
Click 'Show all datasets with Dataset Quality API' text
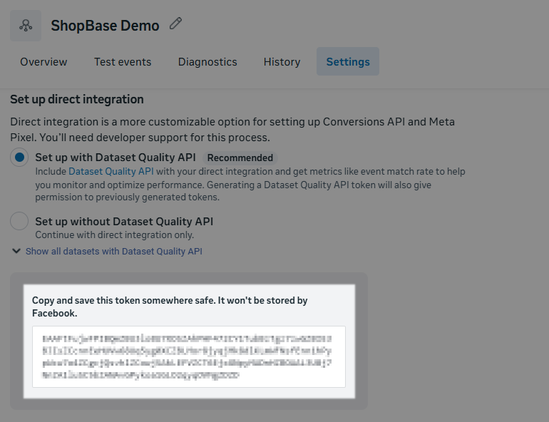[x=114, y=251]
